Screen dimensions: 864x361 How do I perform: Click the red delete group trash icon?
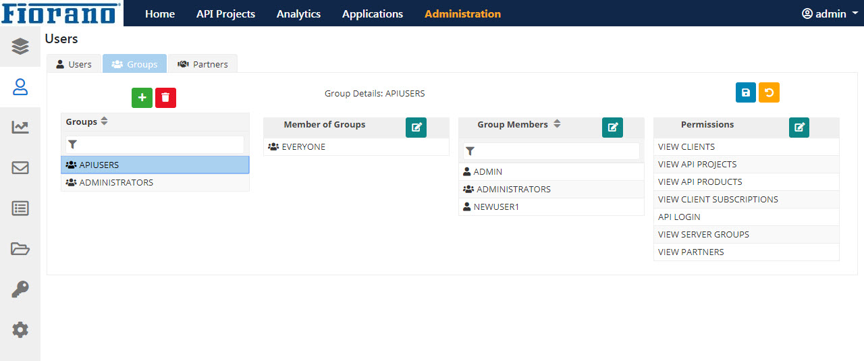tap(165, 98)
